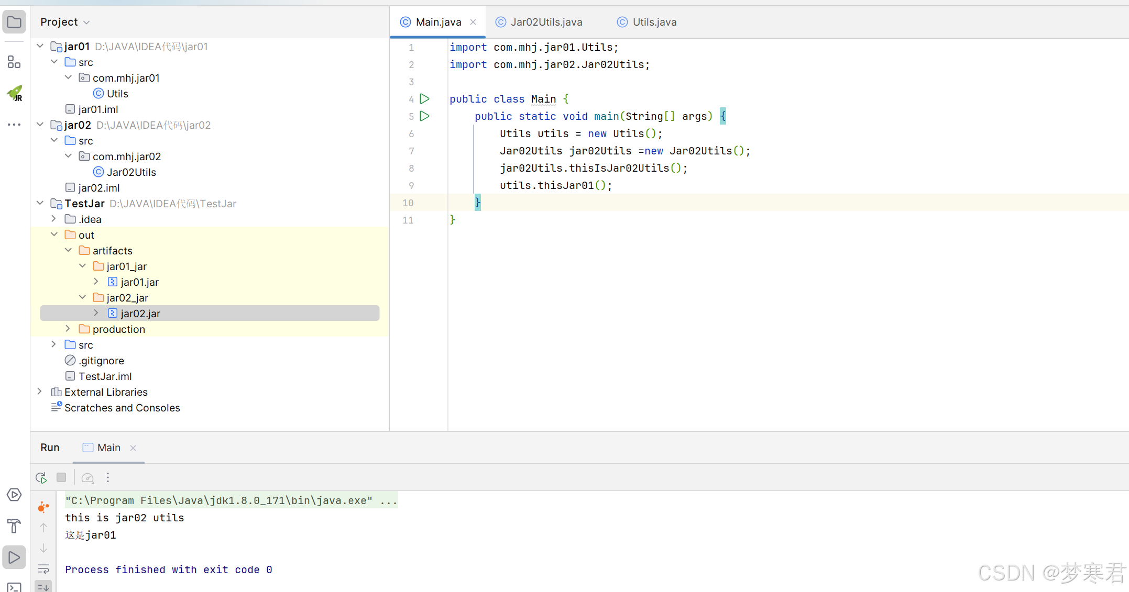Open the Structure tool window icon
The image size is (1129, 592).
tap(14, 62)
